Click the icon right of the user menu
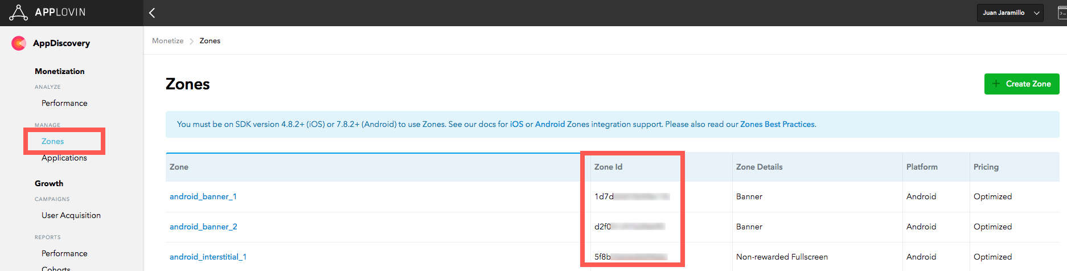This screenshot has width=1067, height=271. (1061, 13)
